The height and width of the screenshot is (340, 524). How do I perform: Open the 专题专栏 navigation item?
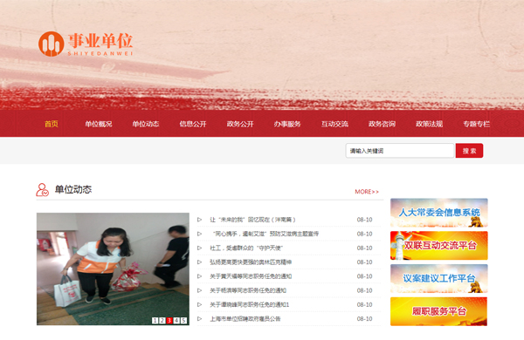coord(477,124)
